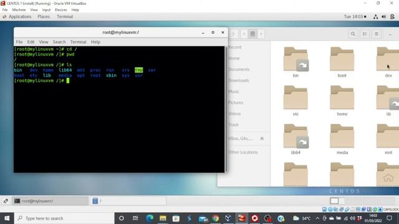This screenshot has width=399, height=224.
Task: Open Windows notification center
Action: (x=389, y=218)
